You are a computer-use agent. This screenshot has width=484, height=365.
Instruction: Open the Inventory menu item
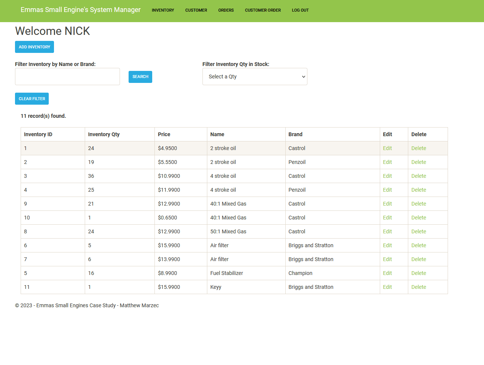pyautogui.click(x=163, y=11)
